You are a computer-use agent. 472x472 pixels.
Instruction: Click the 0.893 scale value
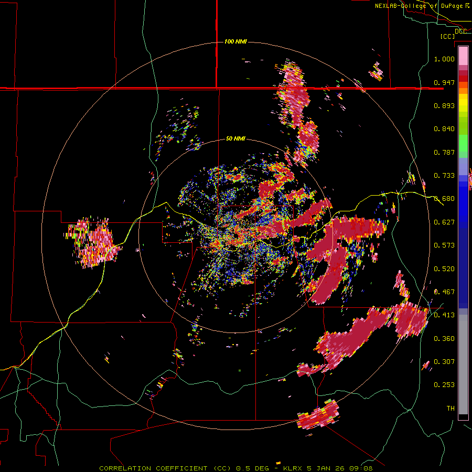[x=444, y=105]
